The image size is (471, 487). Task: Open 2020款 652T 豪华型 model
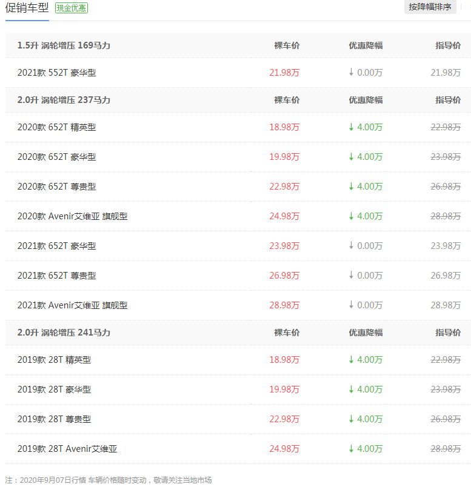pyautogui.click(x=56, y=157)
